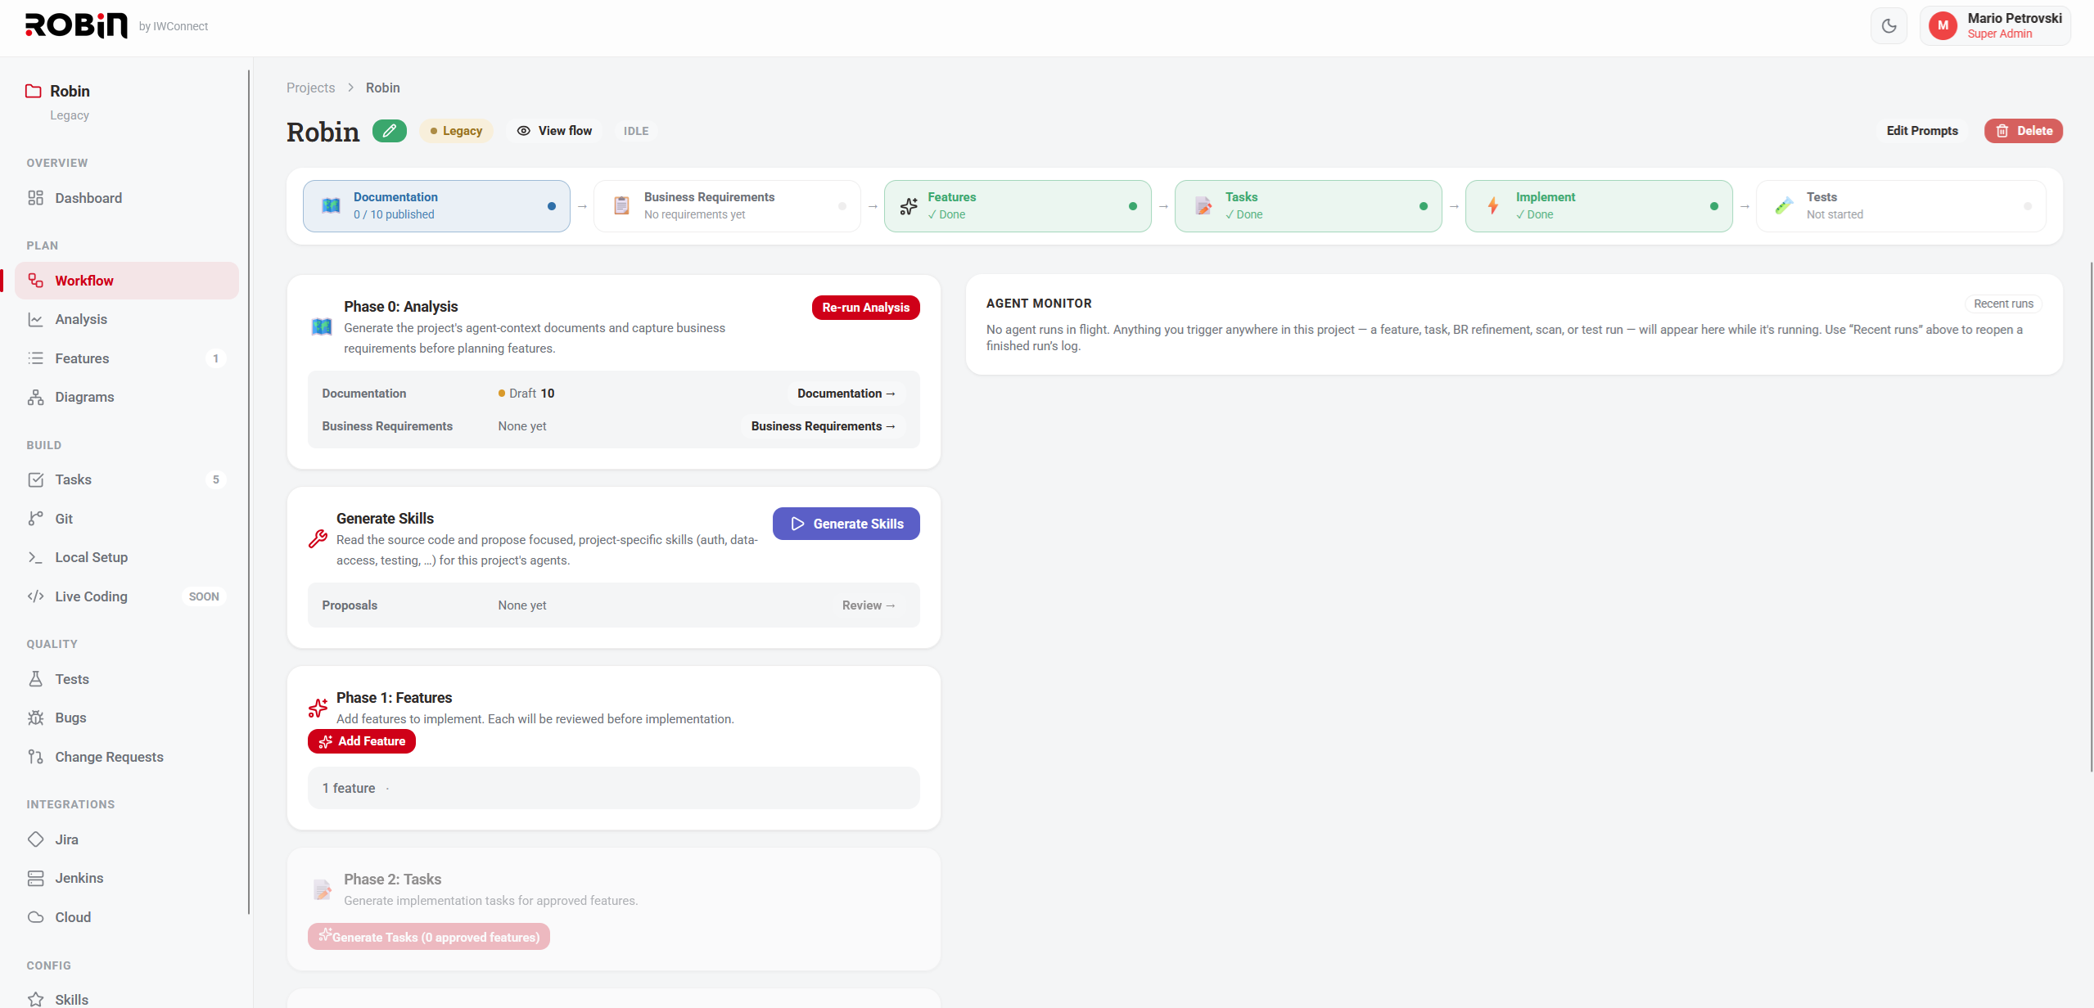Image resolution: width=2094 pixels, height=1008 pixels.
Task: Click the Generate Skills button
Action: [x=846, y=524]
